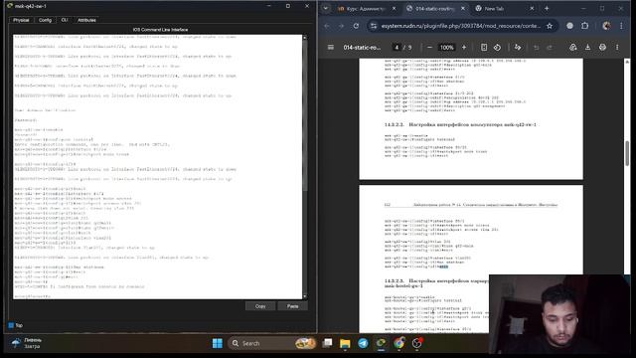Open the CLI tab in Packet Tracer

pos(65,20)
